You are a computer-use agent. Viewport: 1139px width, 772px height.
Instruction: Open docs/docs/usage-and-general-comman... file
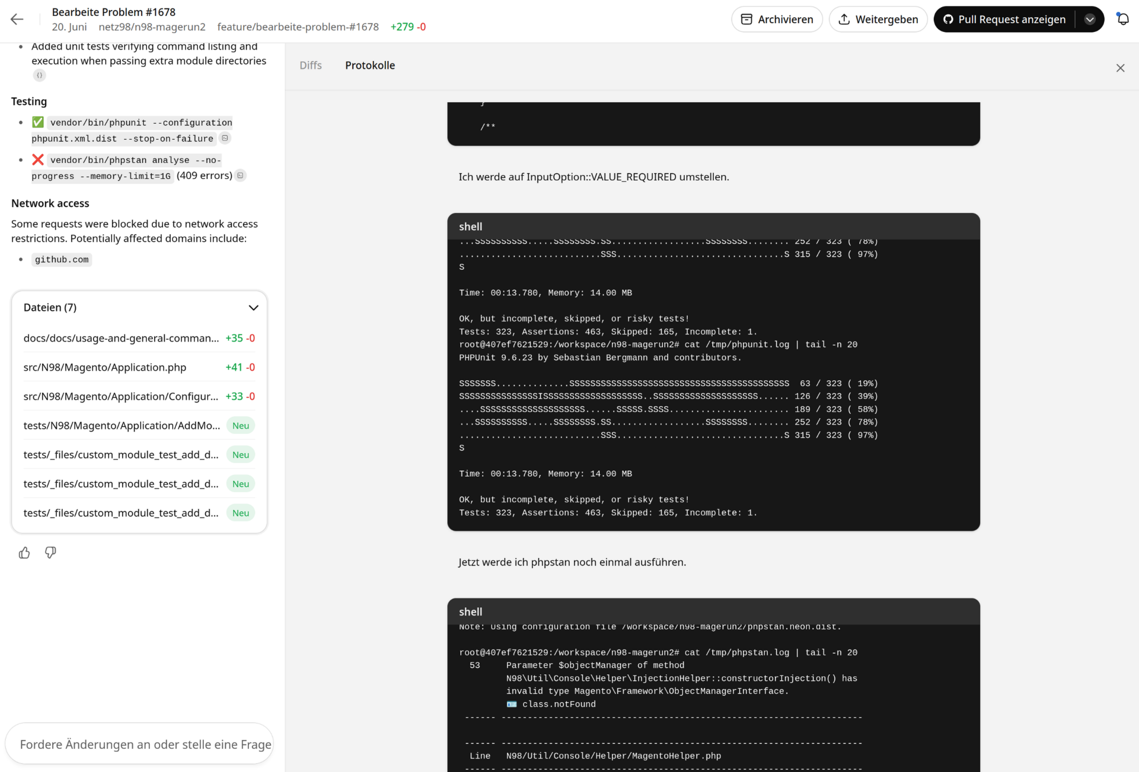[139, 338]
